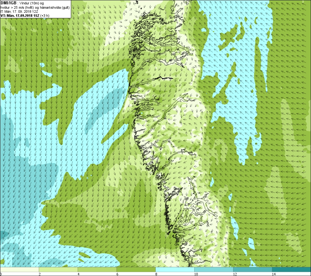Image resolution: width=311 pixels, height=276 pixels.
Task: Click the "10" color scale label
Action: click(196, 274)
